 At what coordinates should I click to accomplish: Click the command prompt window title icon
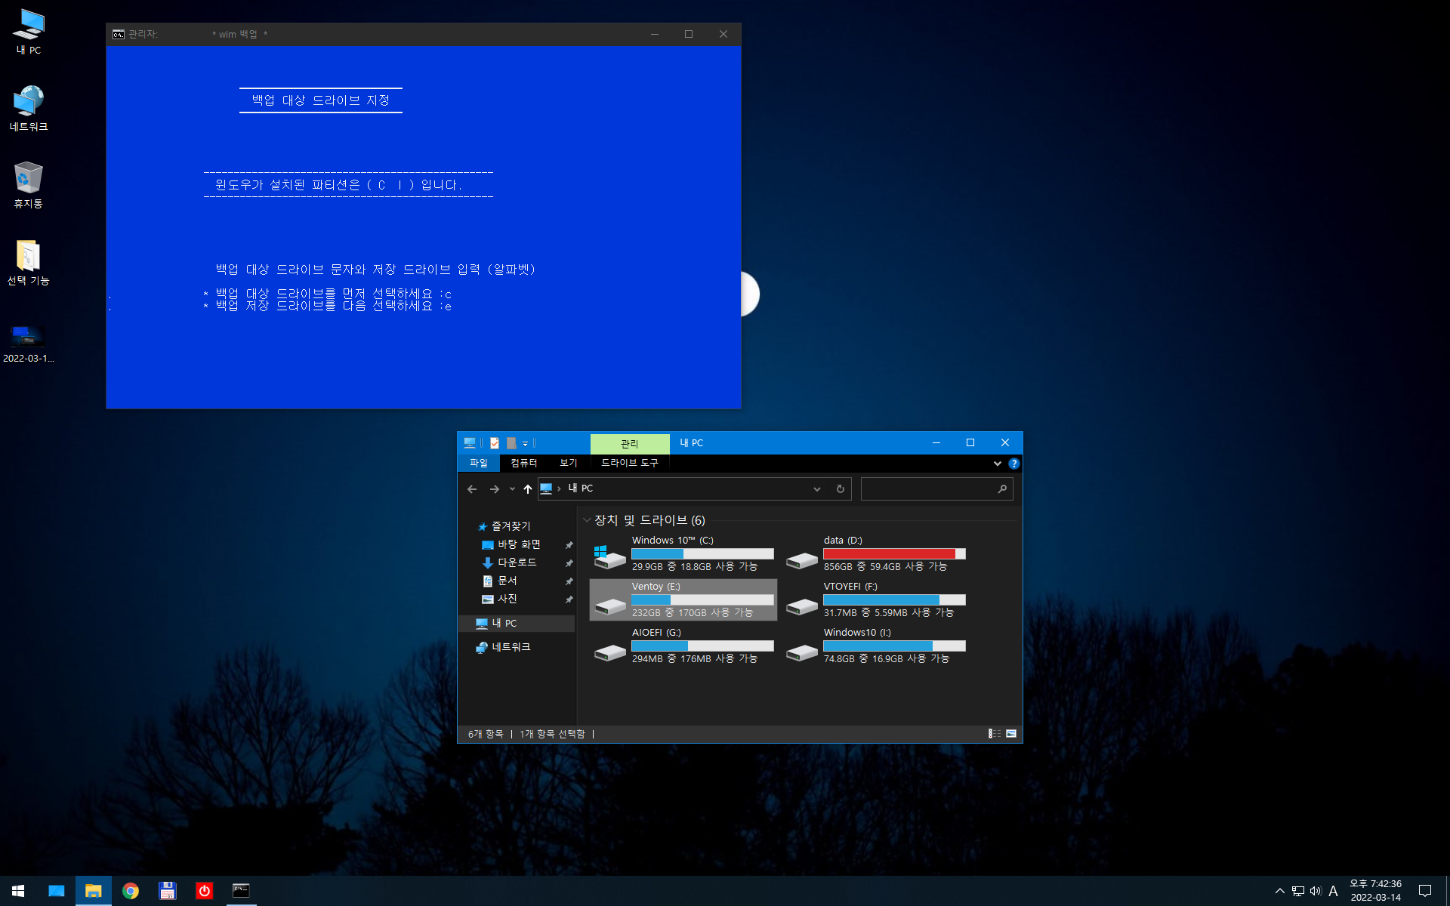118,34
